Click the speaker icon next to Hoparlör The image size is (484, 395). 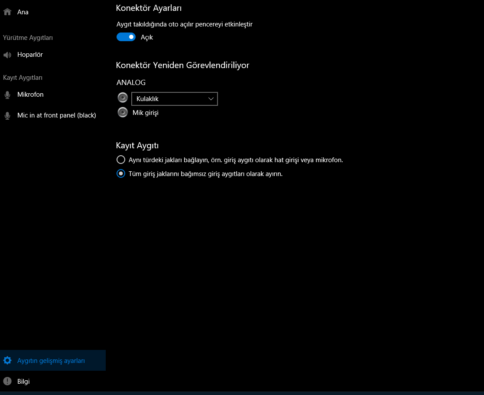click(7, 55)
